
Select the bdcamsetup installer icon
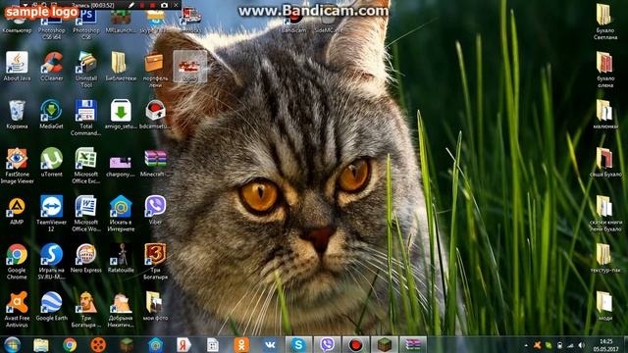[155, 115]
